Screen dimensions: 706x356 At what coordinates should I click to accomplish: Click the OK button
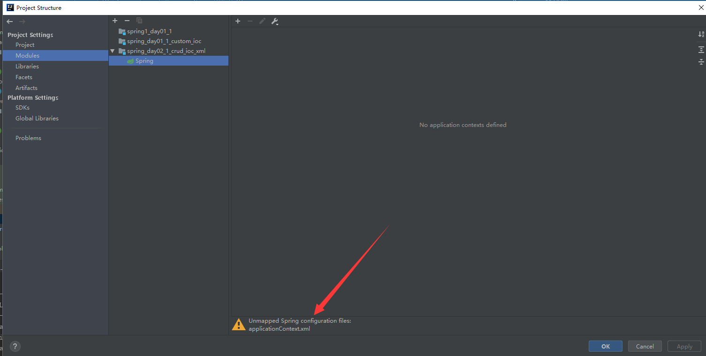606,346
